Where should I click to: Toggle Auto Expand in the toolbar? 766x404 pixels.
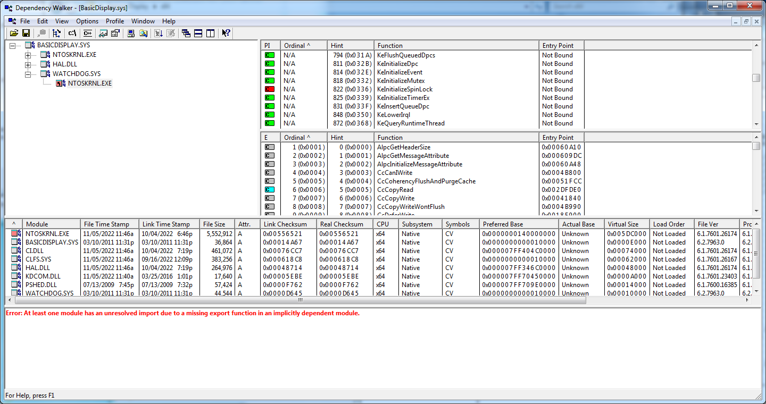[x=56, y=33]
